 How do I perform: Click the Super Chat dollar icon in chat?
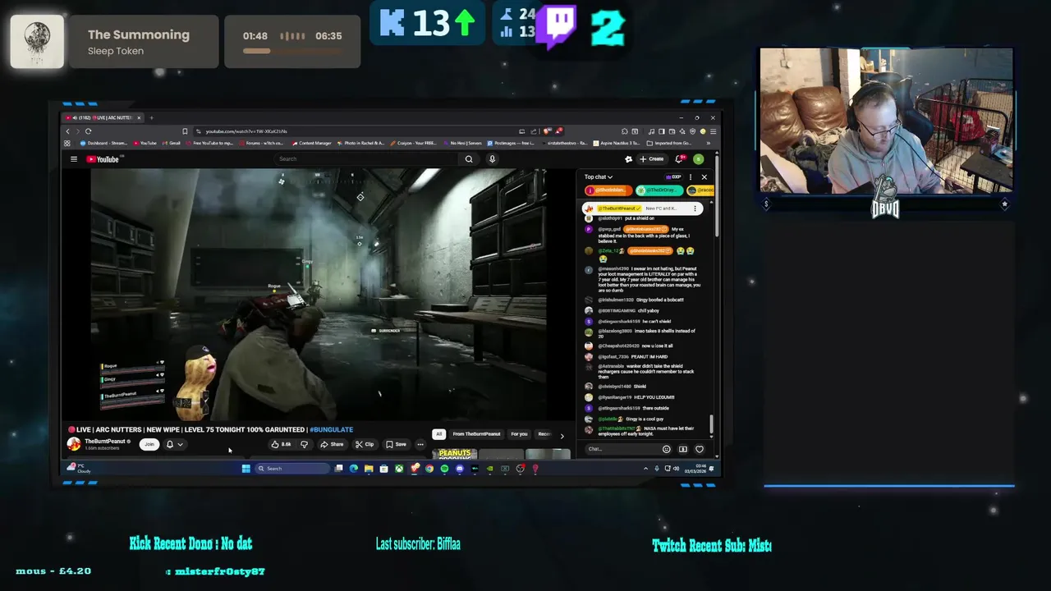683,449
